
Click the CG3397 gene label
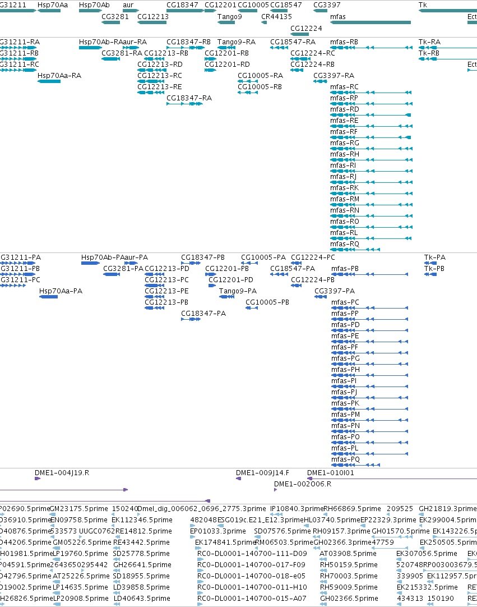[327, 5]
